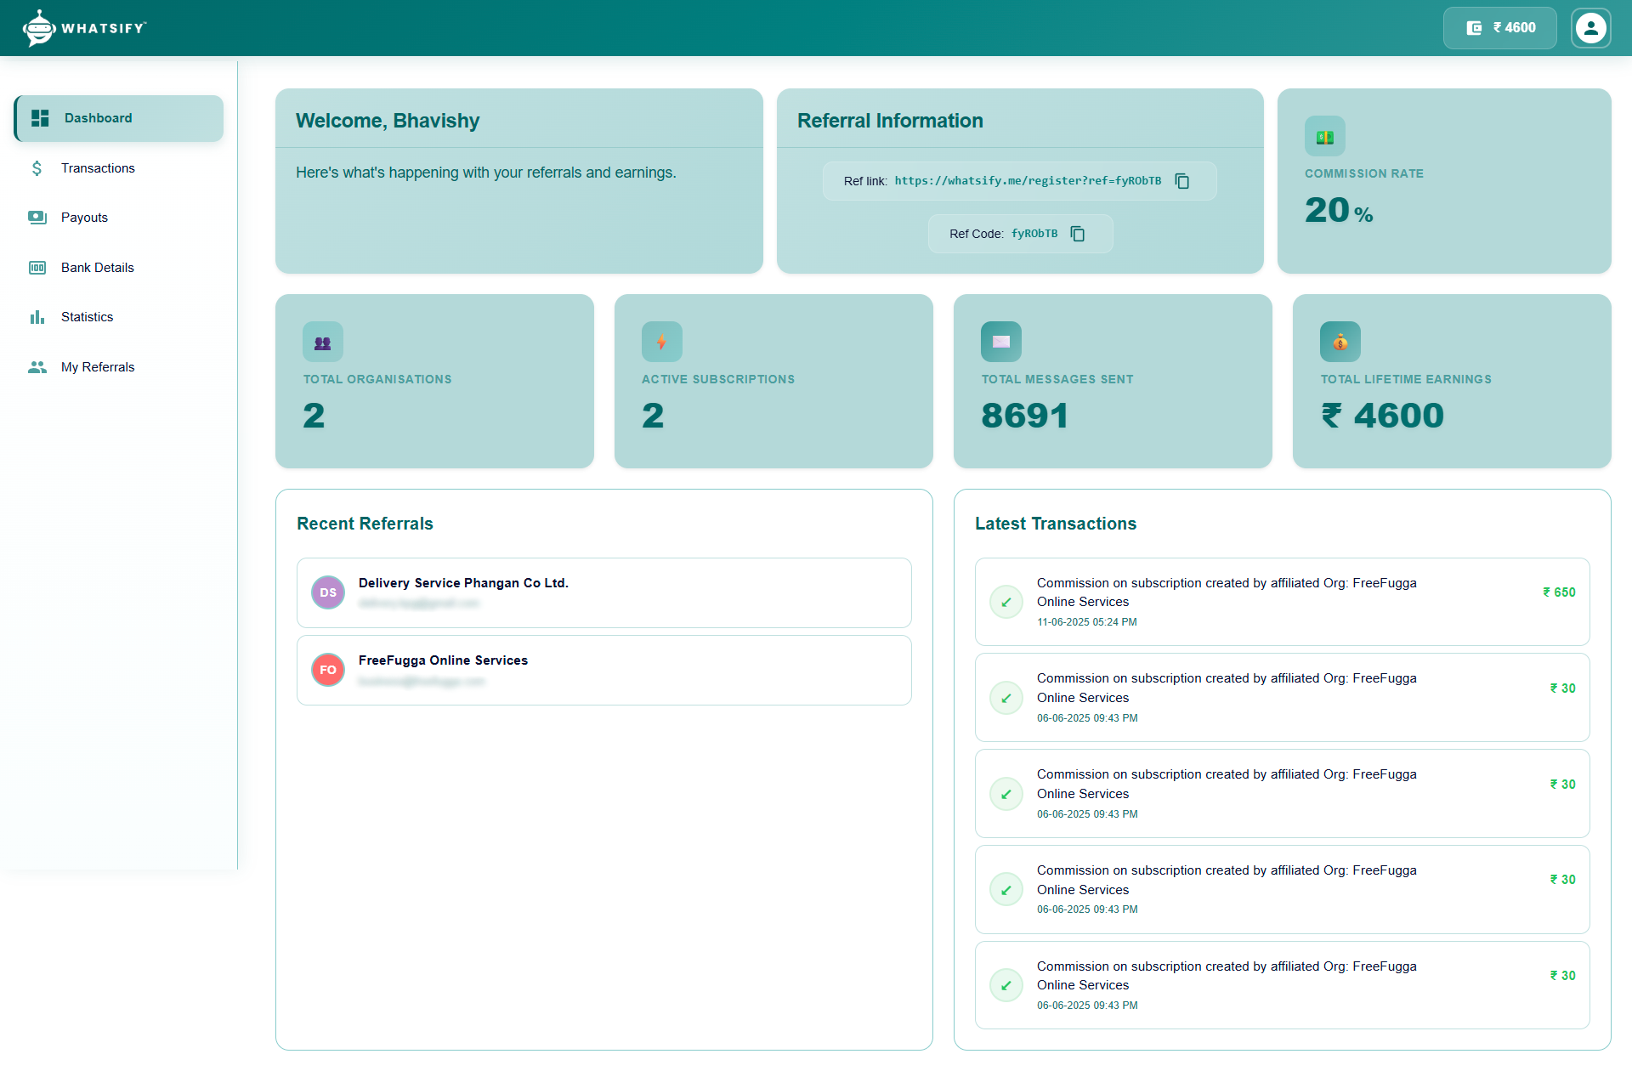Copy the ref code fyRObTB
This screenshot has height=1071, width=1632.
(x=1078, y=233)
